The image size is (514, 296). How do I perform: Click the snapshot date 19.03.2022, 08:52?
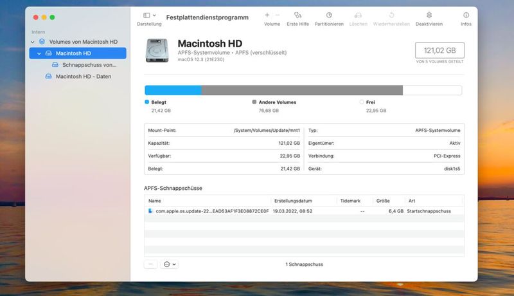tap(292, 211)
